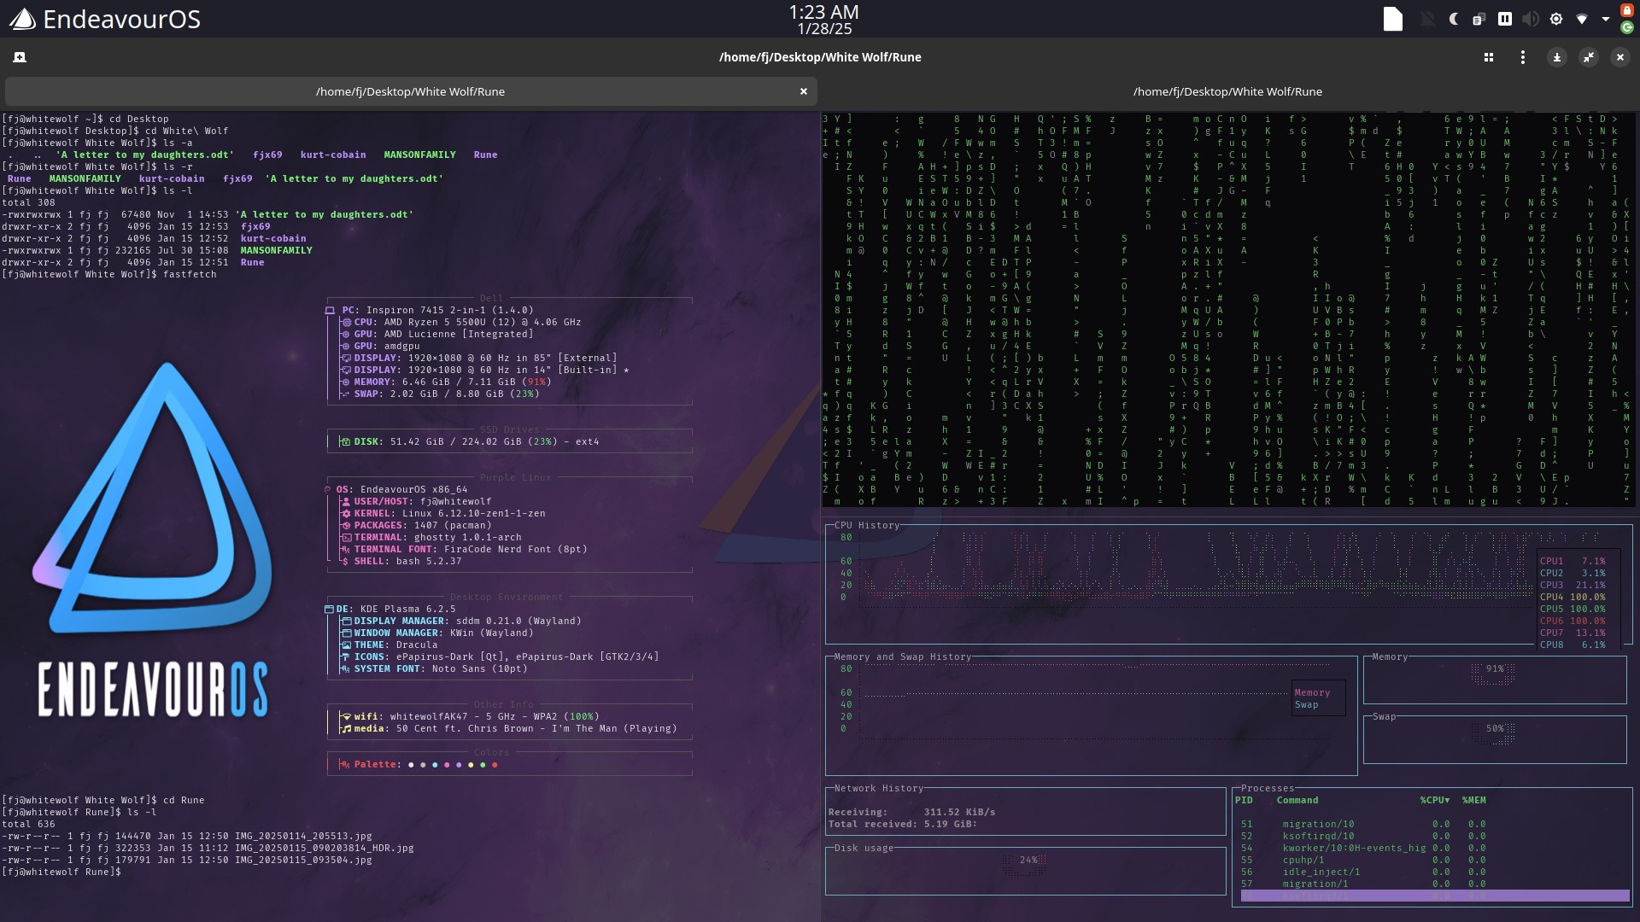
Task: Click the CPU4 100.0% legend entry
Action: 1573,597
